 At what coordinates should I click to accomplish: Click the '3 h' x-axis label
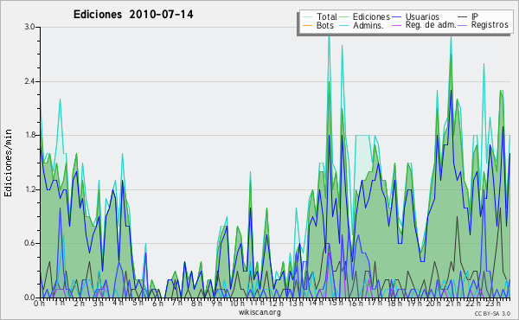tap(99, 304)
